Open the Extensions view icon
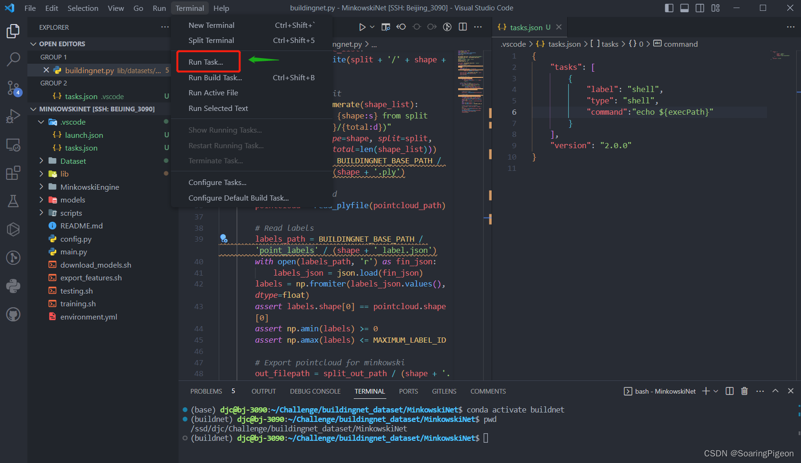Image resolution: width=801 pixels, height=463 pixels. pos(13,173)
